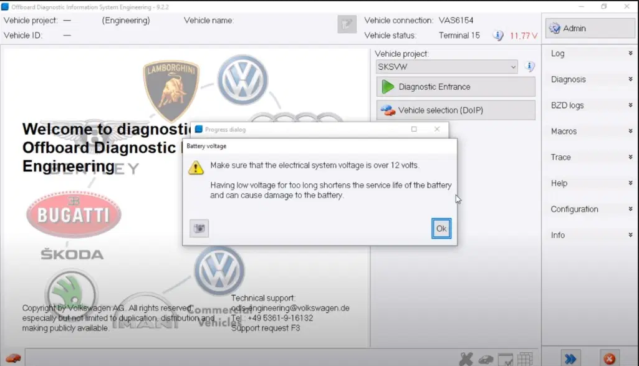This screenshot has height=366, width=639.
Task: Click the Battery voltage dialog heading
Action: tap(206, 146)
